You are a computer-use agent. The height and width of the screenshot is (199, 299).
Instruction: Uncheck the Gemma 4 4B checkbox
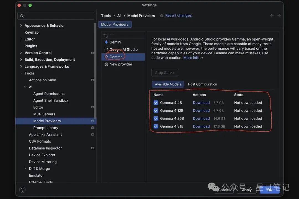pyautogui.click(x=156, y=103)
